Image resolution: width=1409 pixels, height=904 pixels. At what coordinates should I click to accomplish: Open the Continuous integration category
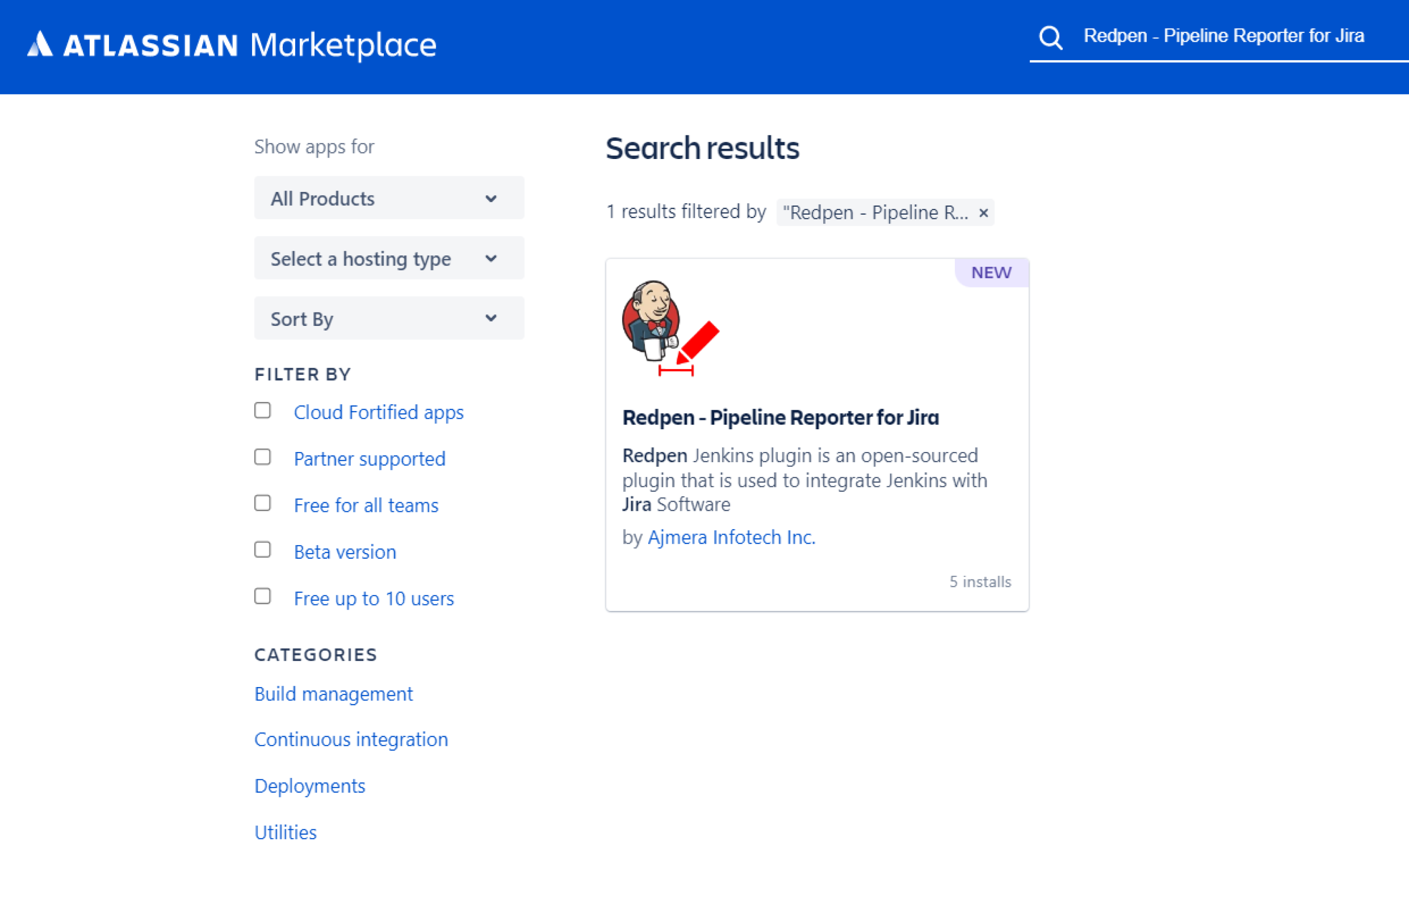(x=351, y=739)
